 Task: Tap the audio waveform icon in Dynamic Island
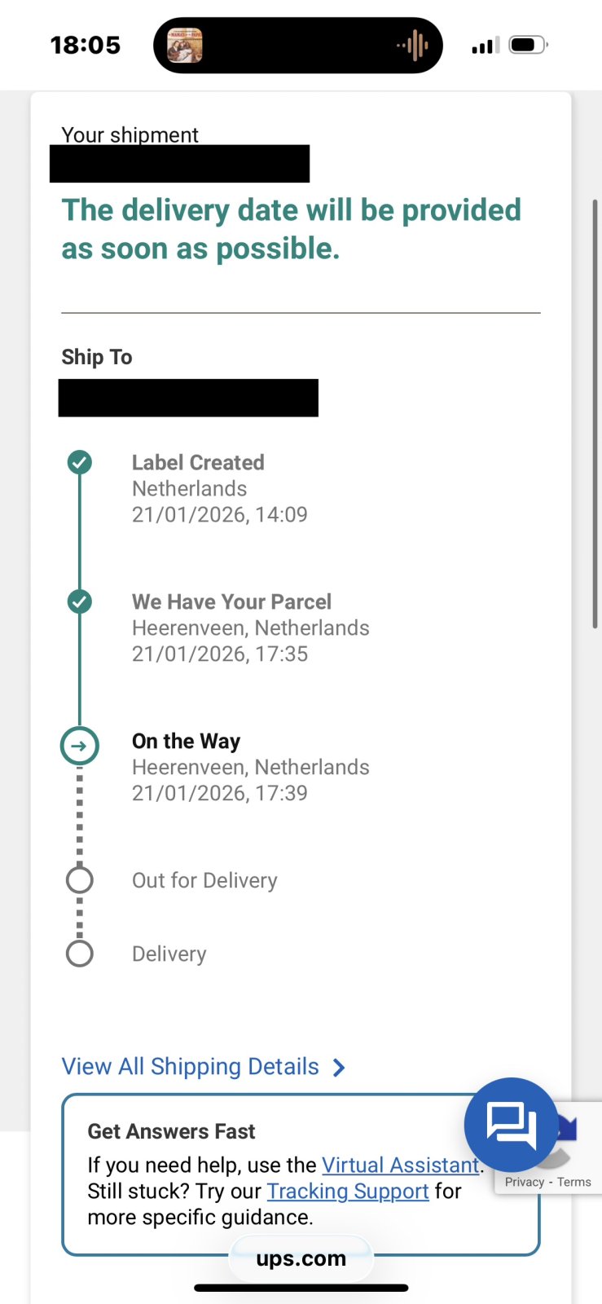pos(413,46)
